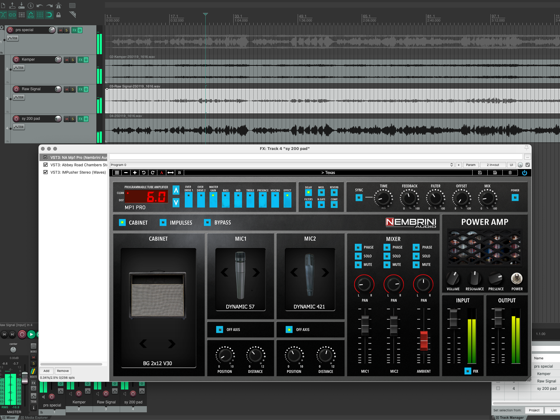Viewport: 560px width, 420px height.
Task: Uncheck the NA Mp1 Pro plugin checkbox
Action: tap(46, 157)
